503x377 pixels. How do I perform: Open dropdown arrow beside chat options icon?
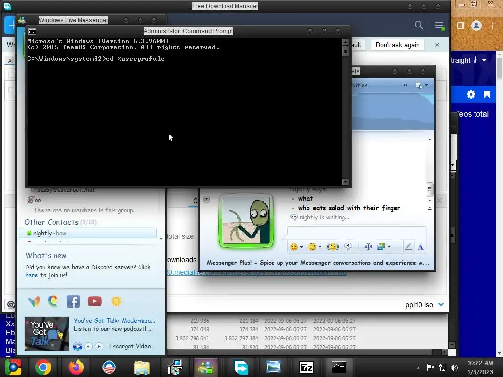click(427, 85)
